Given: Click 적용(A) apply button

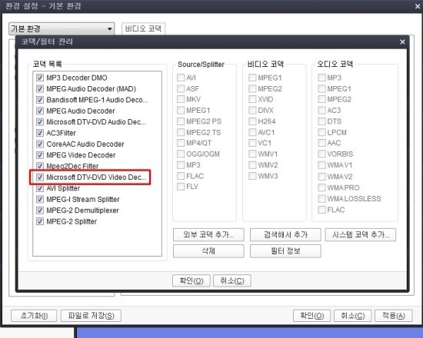Looking at the screenshot, I should (x=393, y=316).
